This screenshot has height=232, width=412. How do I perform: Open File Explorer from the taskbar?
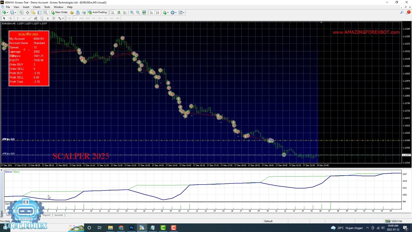[110, 228]
